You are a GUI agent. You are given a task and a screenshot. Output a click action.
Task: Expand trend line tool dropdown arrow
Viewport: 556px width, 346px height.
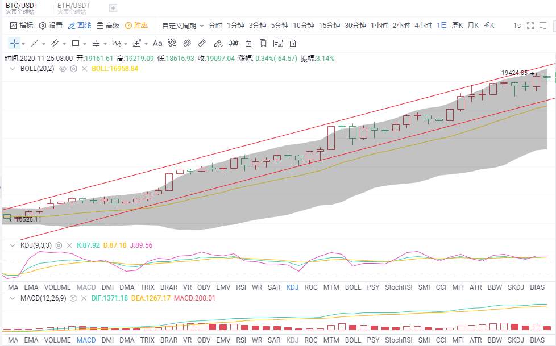pos(44,44)
